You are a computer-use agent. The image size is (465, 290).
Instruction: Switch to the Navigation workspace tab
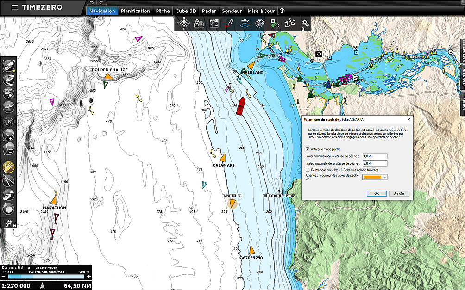[x=102, y=11]
